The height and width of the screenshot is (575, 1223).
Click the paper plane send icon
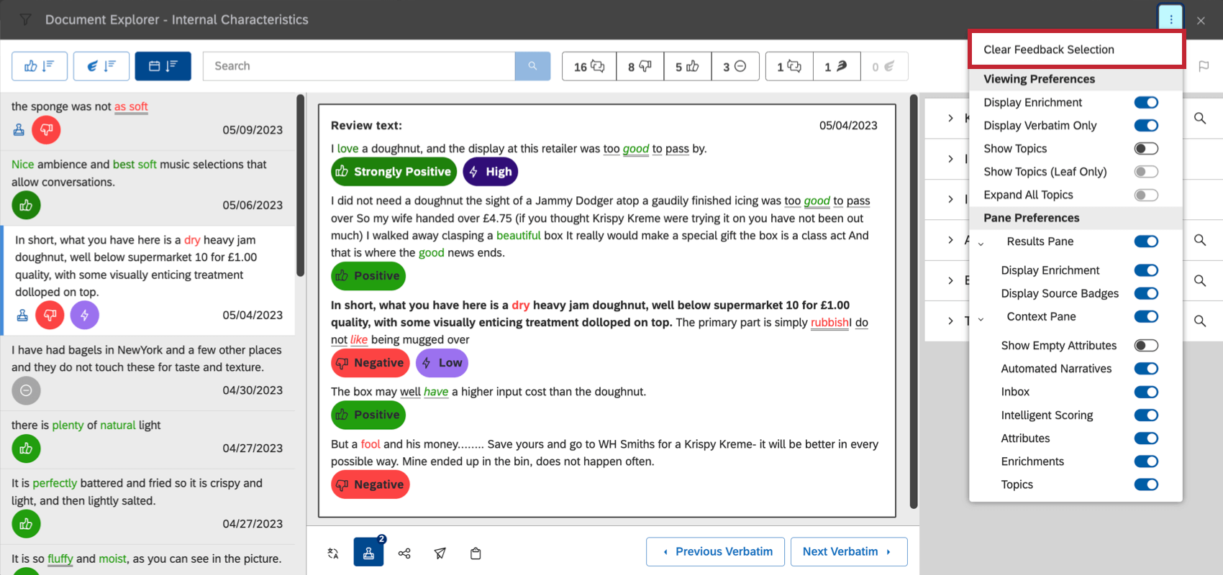tap(440, 553)
